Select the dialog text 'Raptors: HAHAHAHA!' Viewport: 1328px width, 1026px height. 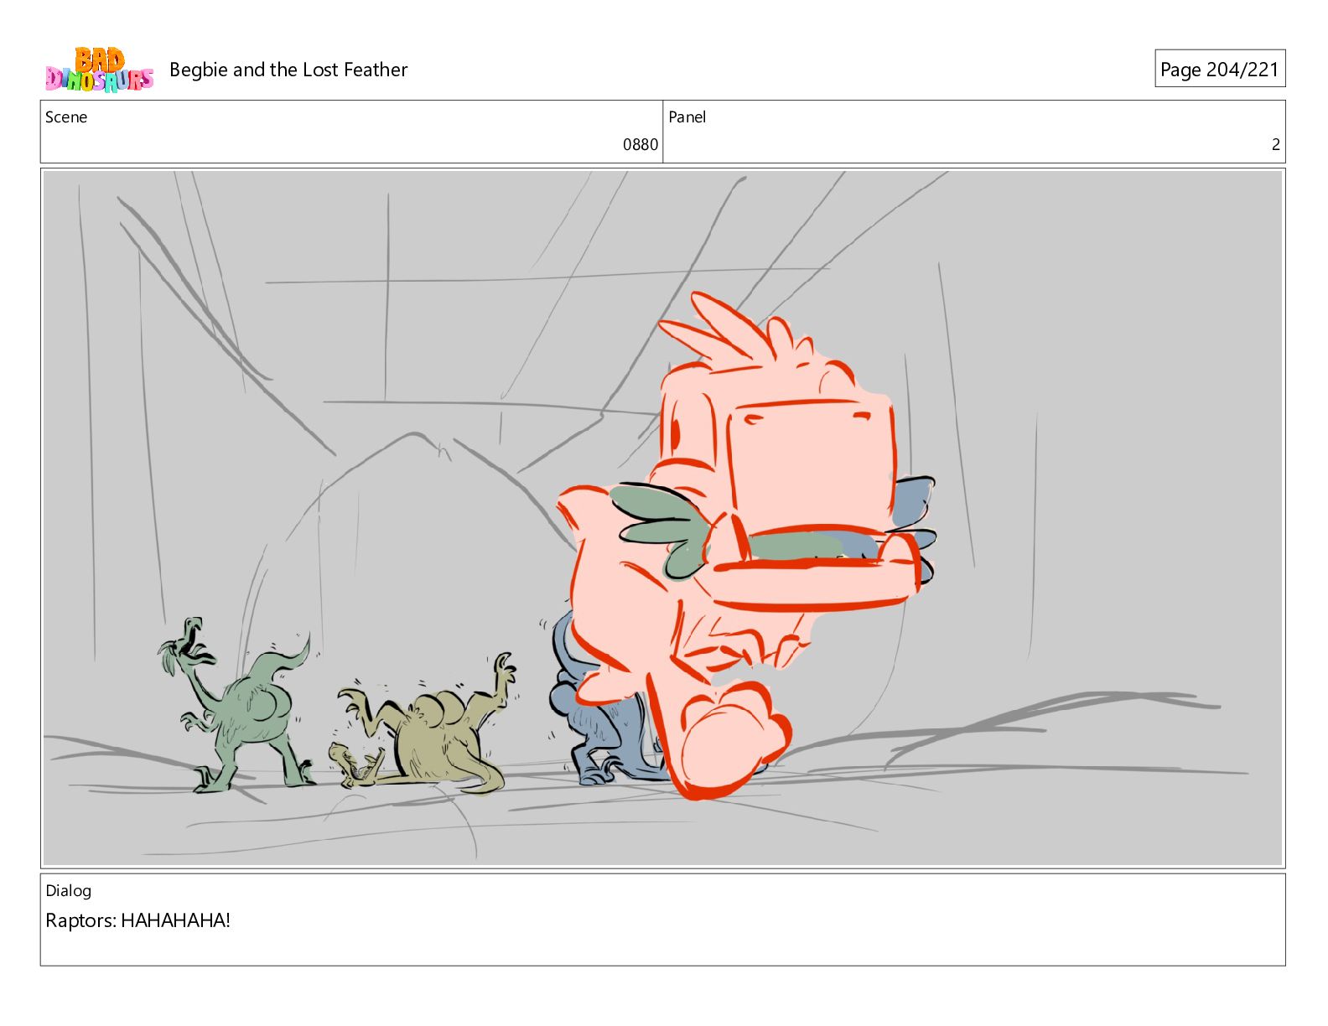pyautogui.click(x=137, y=920)
